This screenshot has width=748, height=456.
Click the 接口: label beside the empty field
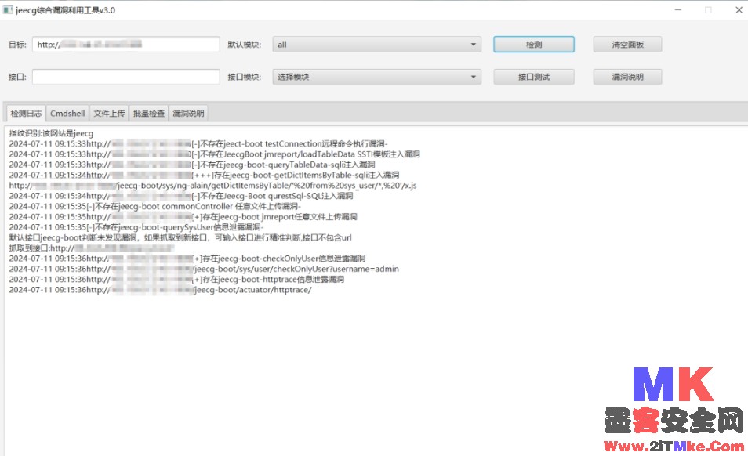(18, 77)
